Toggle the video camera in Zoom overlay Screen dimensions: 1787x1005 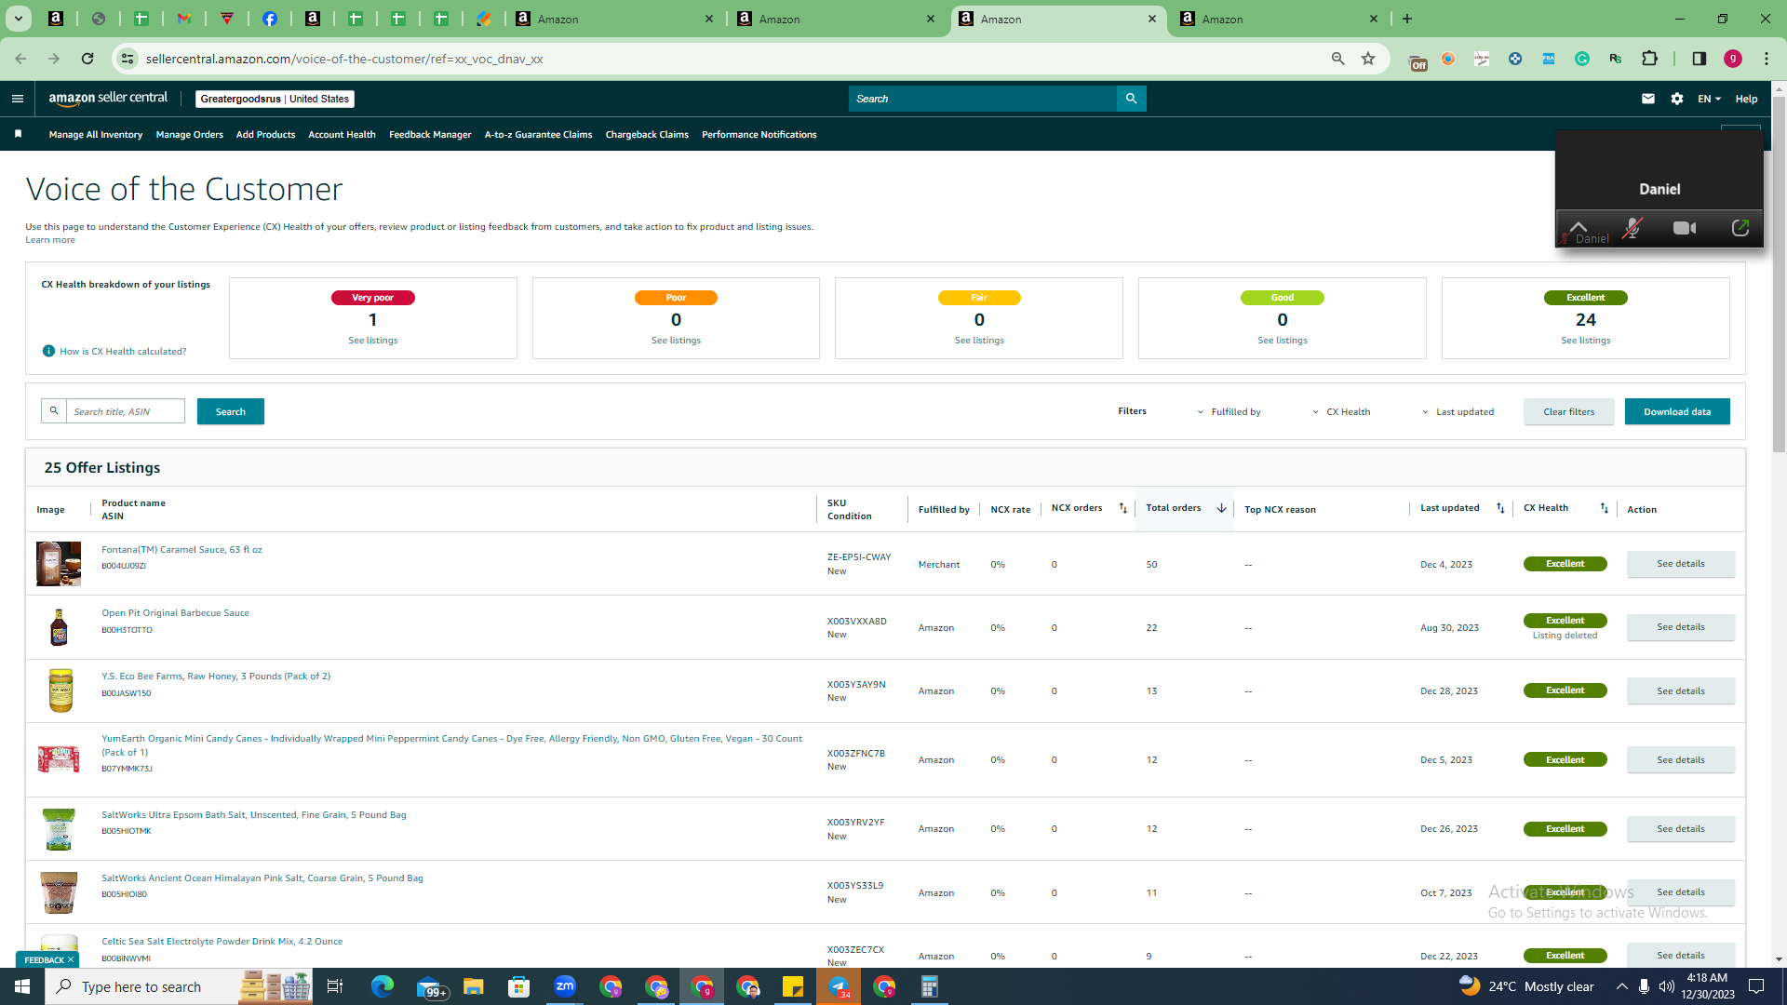pos(1685,228)
